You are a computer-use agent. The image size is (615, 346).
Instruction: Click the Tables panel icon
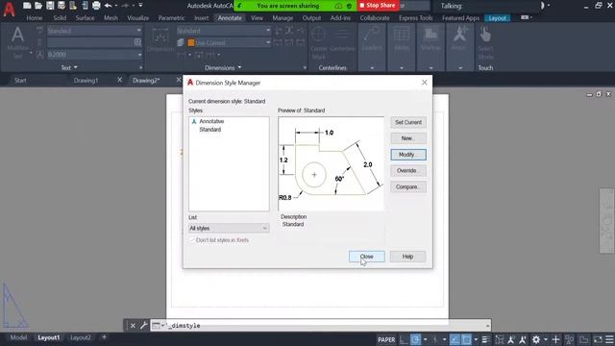pos(402,35)
